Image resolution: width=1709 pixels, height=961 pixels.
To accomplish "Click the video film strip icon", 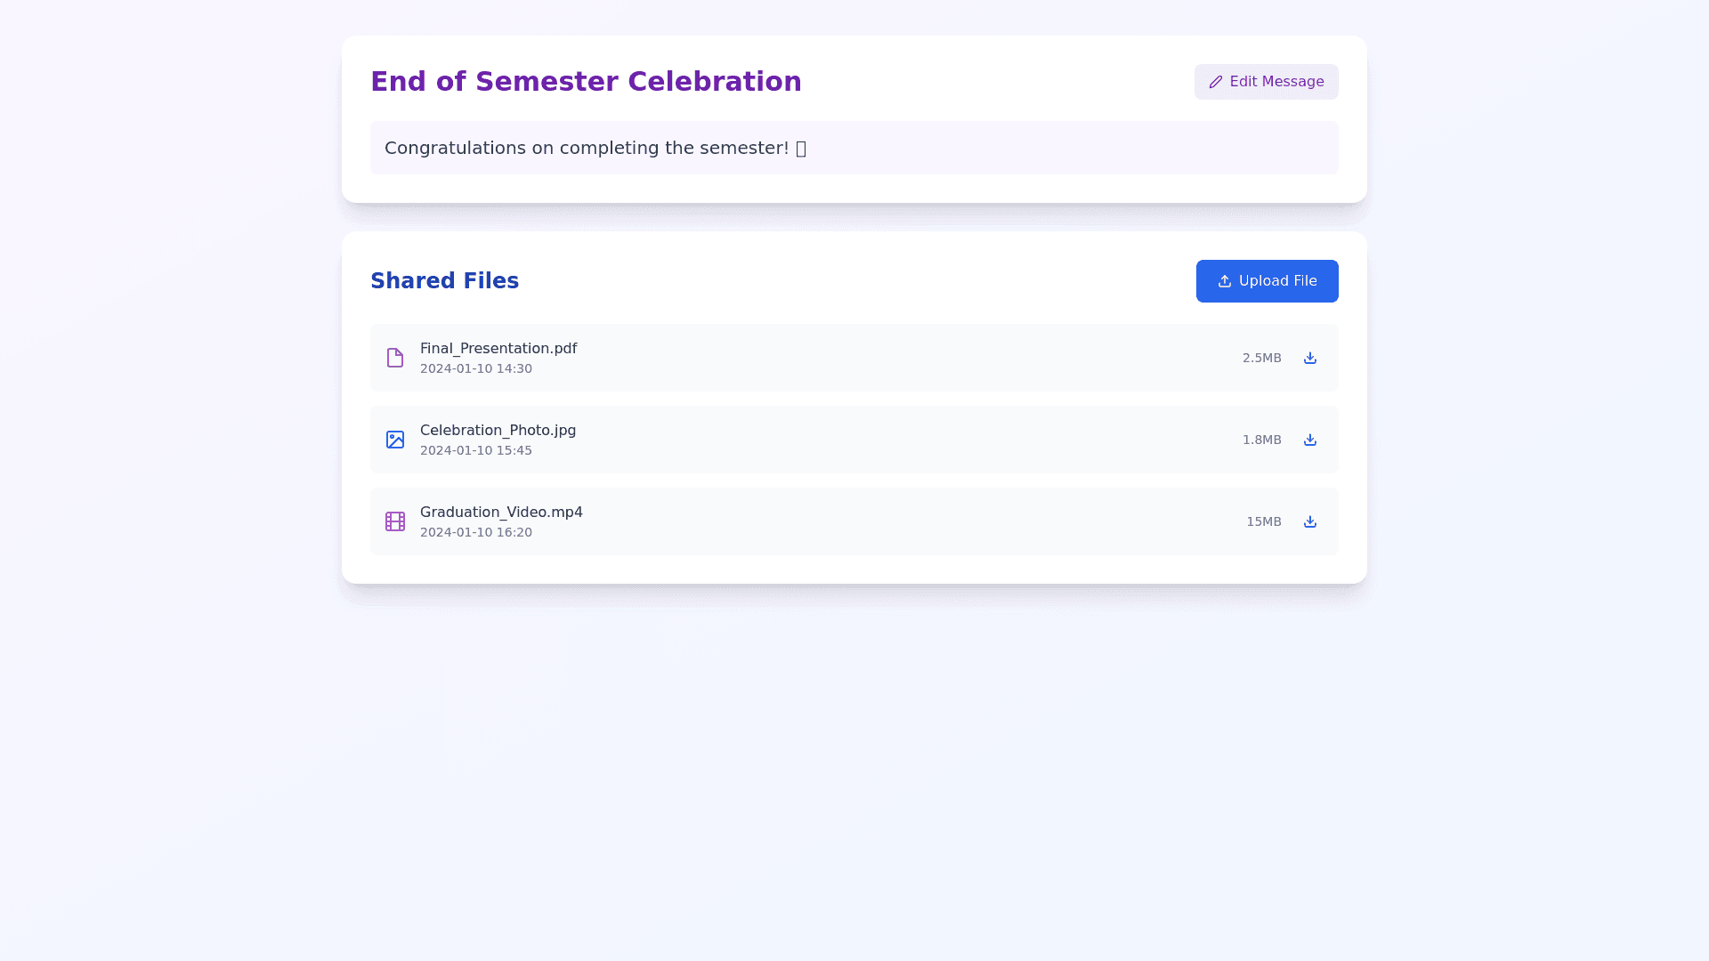I will coord(395,521).
